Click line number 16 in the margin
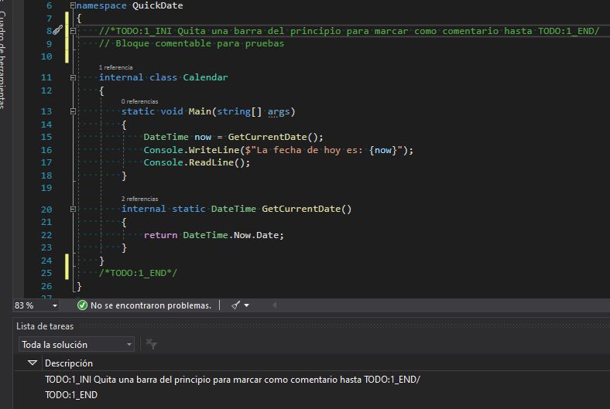The image size is (610, 409). [46, 150]
